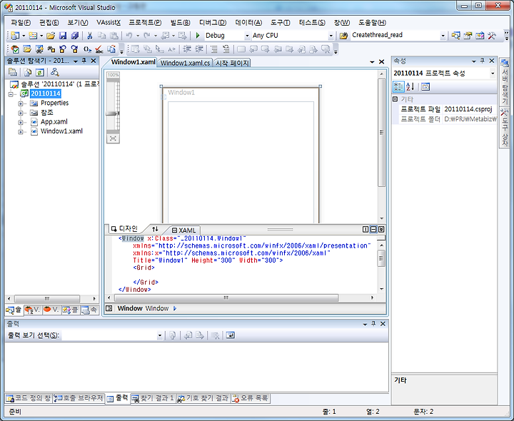The image size is (514, 421).
Task: Click the Visual Assist spell check abc icon
Action: pyautogui.click(x=99, y=49)
